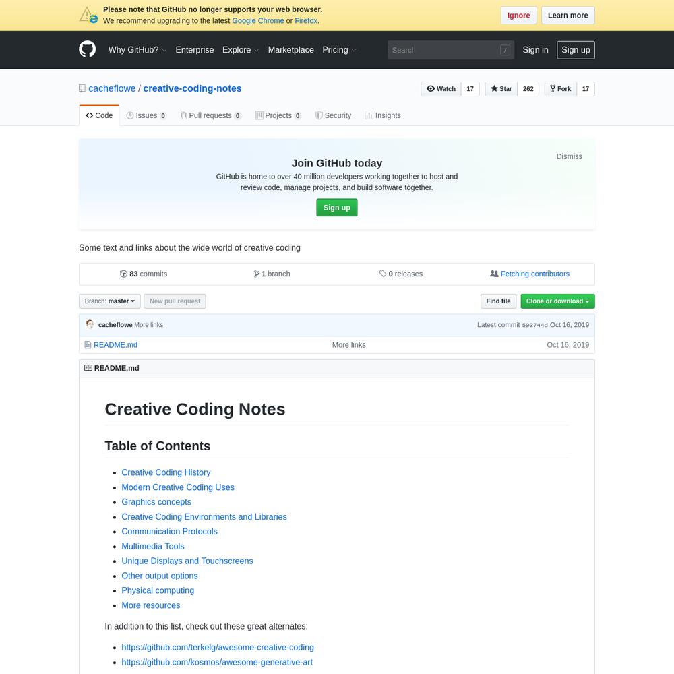674x674 pixels.
Task: Open the latest commit hash 503744d
Action: [534, 325]
